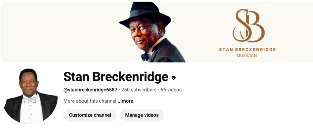Image resolution: width=313 pixels, height=128 pixels.
Task: Click the STAN BRECKENRIDGE text in banner
Action: [247, 49]
